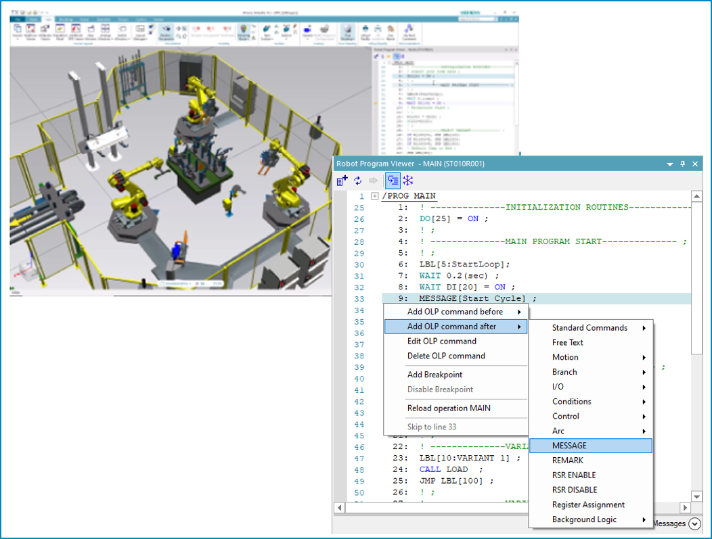This screenshot has width=712, height=539.
Task: Select Add Breakpoint menu entry
Action: click(x=435, y=375)
